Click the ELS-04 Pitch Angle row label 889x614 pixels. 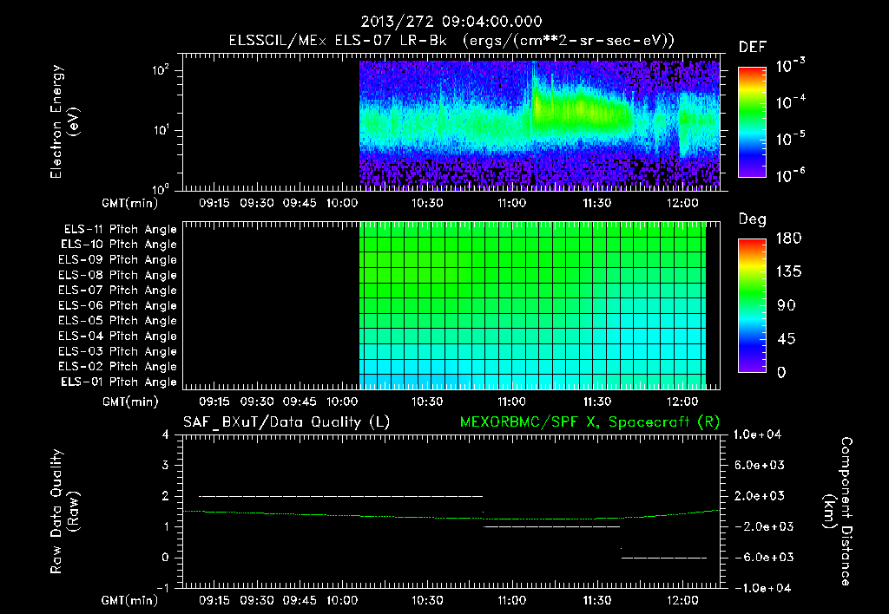click(x=117, y=336)
